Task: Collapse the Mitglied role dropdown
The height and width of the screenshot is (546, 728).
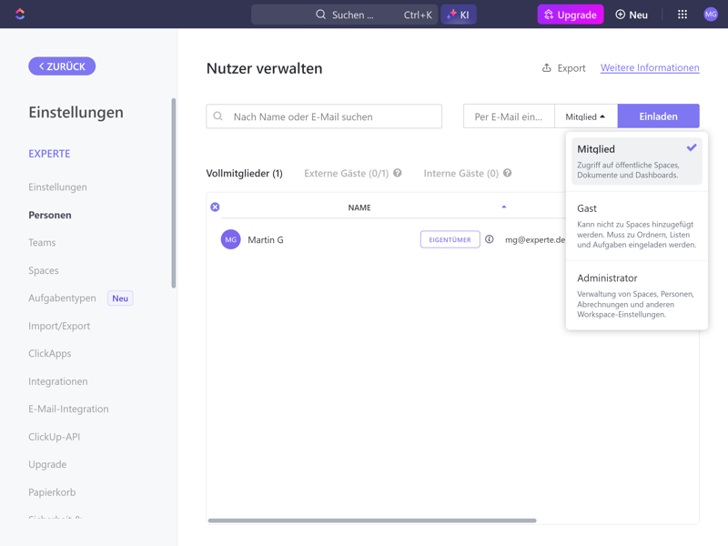Action: [586, 116]
